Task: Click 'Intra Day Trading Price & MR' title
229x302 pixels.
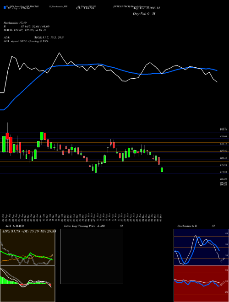Action: 84,226
